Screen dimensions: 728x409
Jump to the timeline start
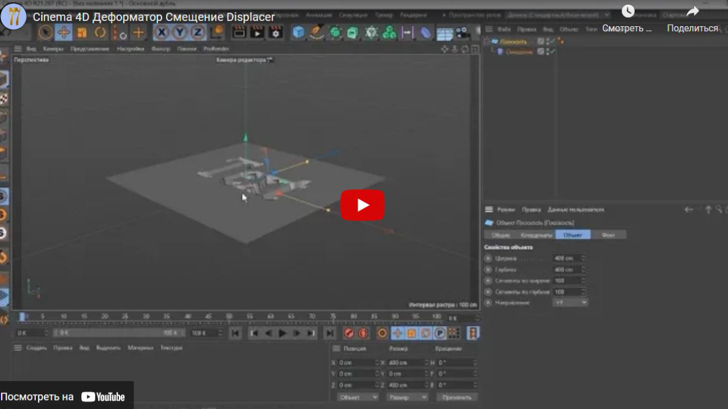pos(235,333)
